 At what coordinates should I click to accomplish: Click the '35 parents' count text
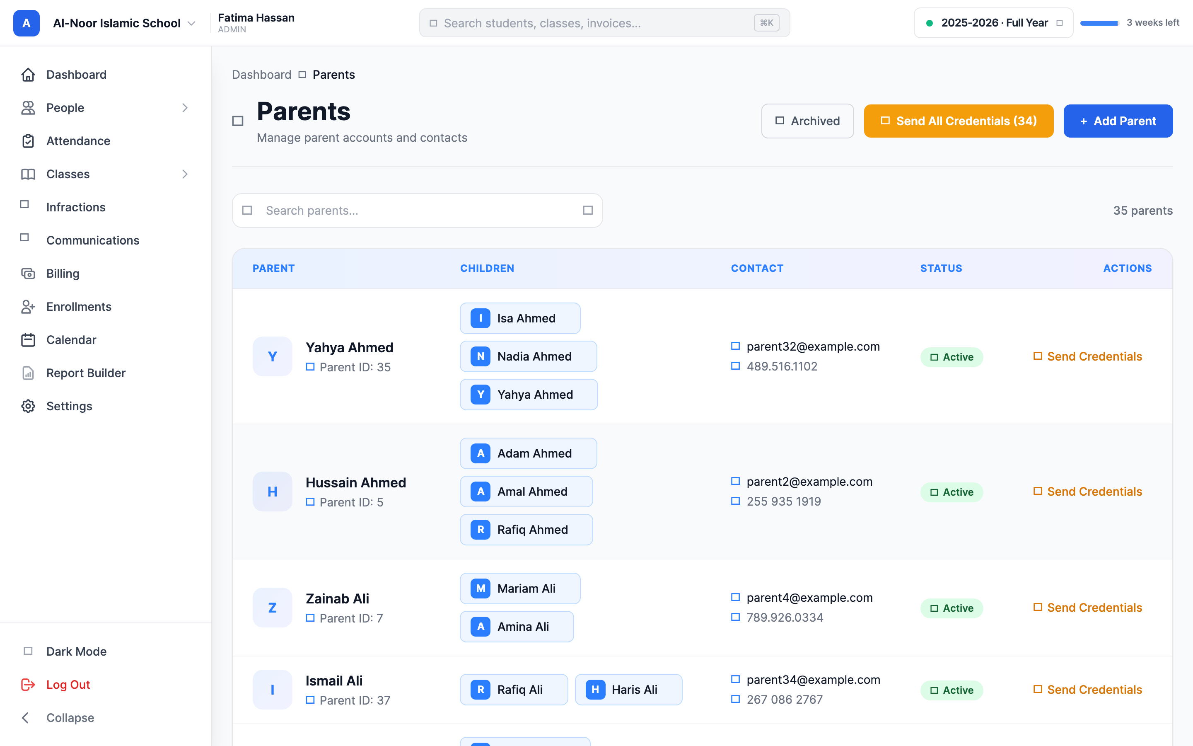pyautogui.click(x=1143, y=210)
